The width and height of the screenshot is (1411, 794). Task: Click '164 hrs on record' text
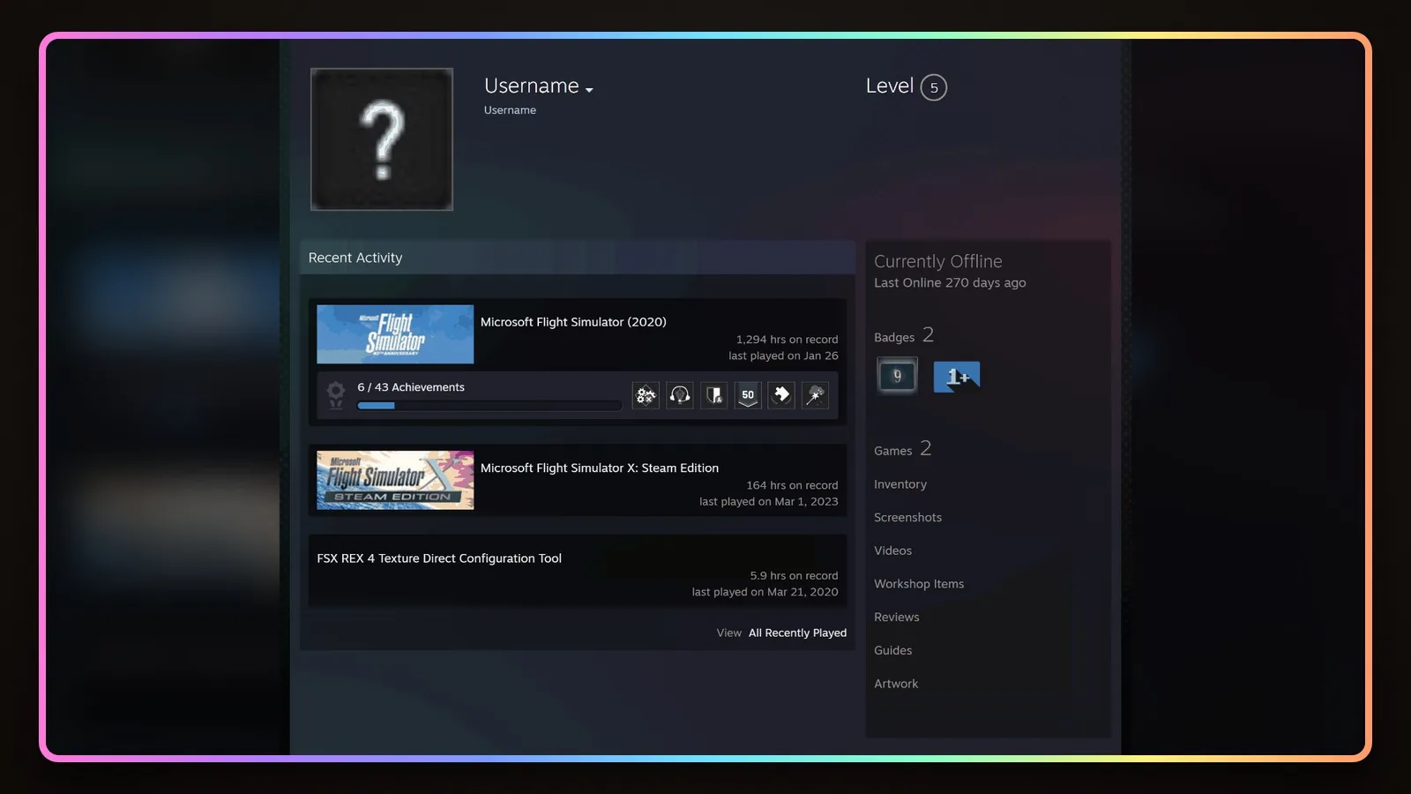[x=792, y=486]
